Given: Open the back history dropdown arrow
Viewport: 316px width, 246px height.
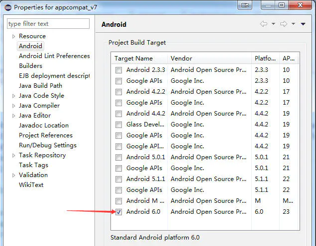Looking at the screenshot, I should pyautogui.click(x=273, y=24).
